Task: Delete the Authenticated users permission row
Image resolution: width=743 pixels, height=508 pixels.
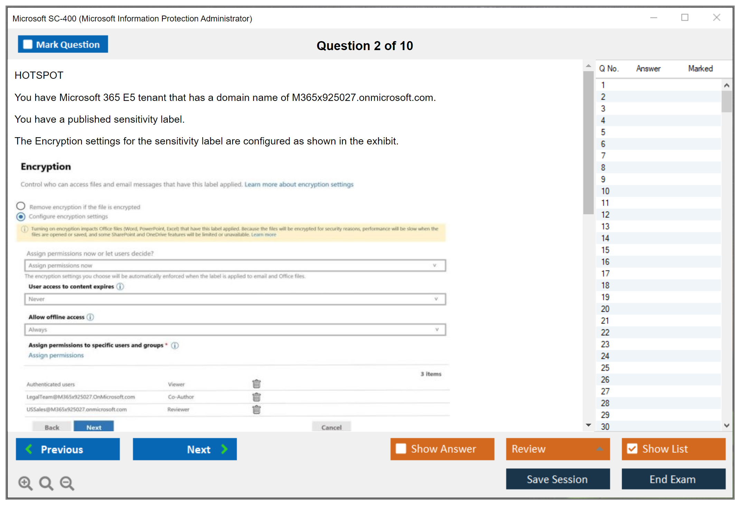Action: point(256,384)
